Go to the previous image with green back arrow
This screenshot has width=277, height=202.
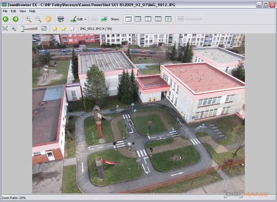[x=6, y=19]
